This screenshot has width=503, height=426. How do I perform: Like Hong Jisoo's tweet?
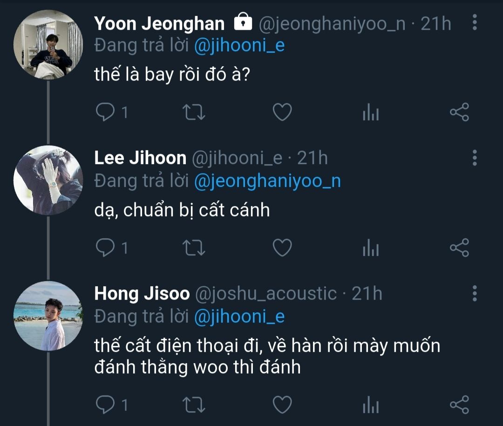(282, 404)
